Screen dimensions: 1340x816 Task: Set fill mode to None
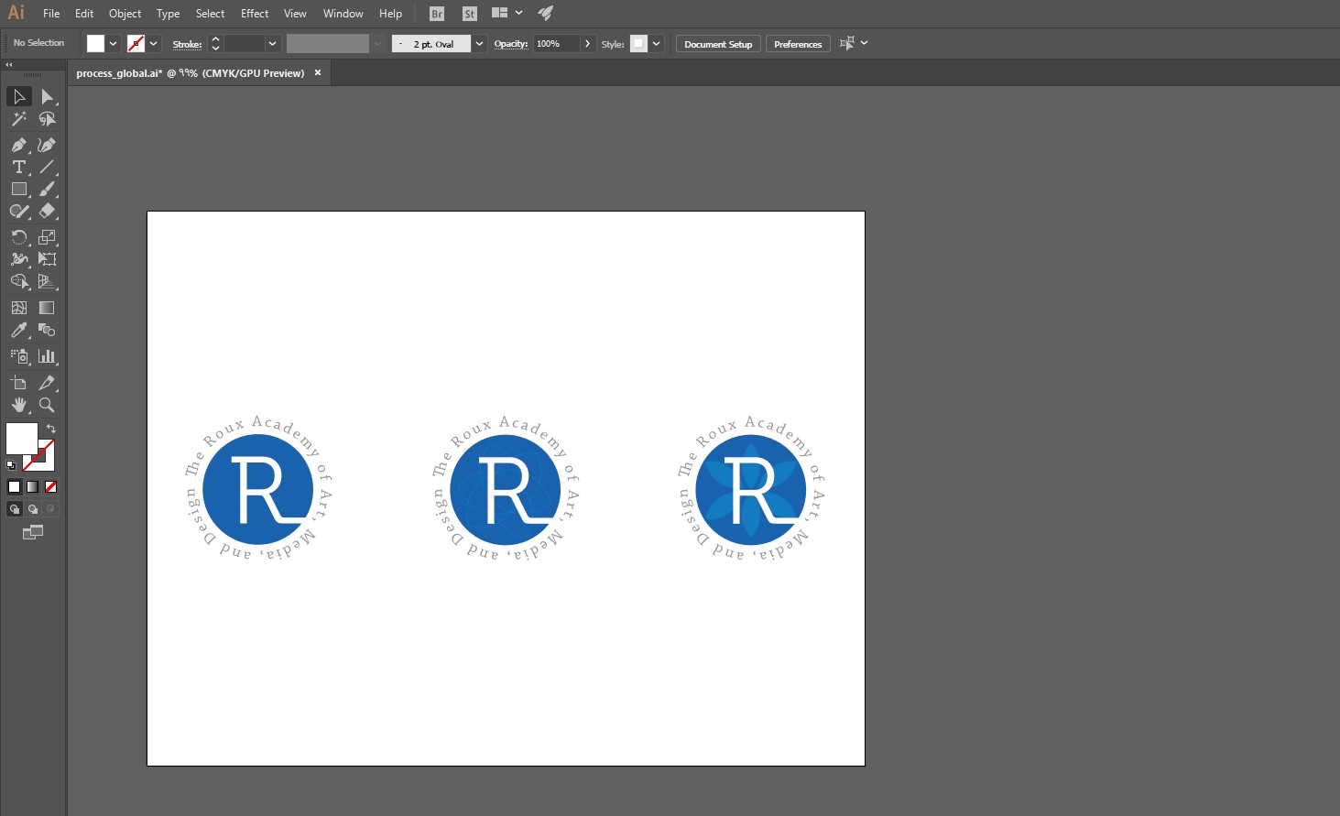click(51, 487)
